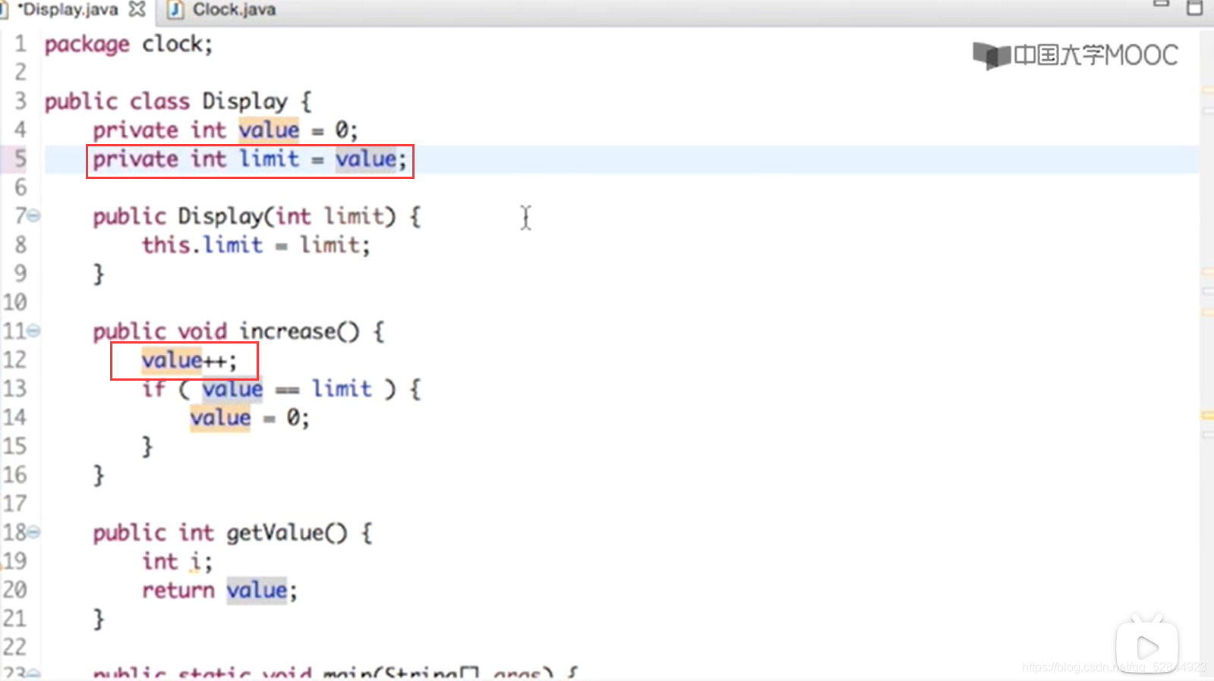Click 'limit' in the if condition on line 13
1214x681 pixels.
click(x=342, y=389)
